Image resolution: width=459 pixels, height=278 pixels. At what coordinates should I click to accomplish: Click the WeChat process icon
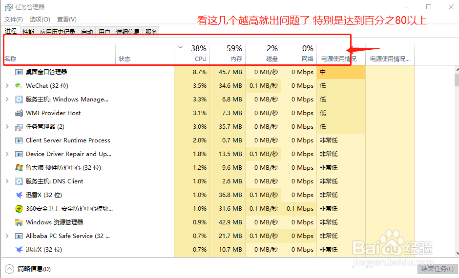click(x=19, y=86)
